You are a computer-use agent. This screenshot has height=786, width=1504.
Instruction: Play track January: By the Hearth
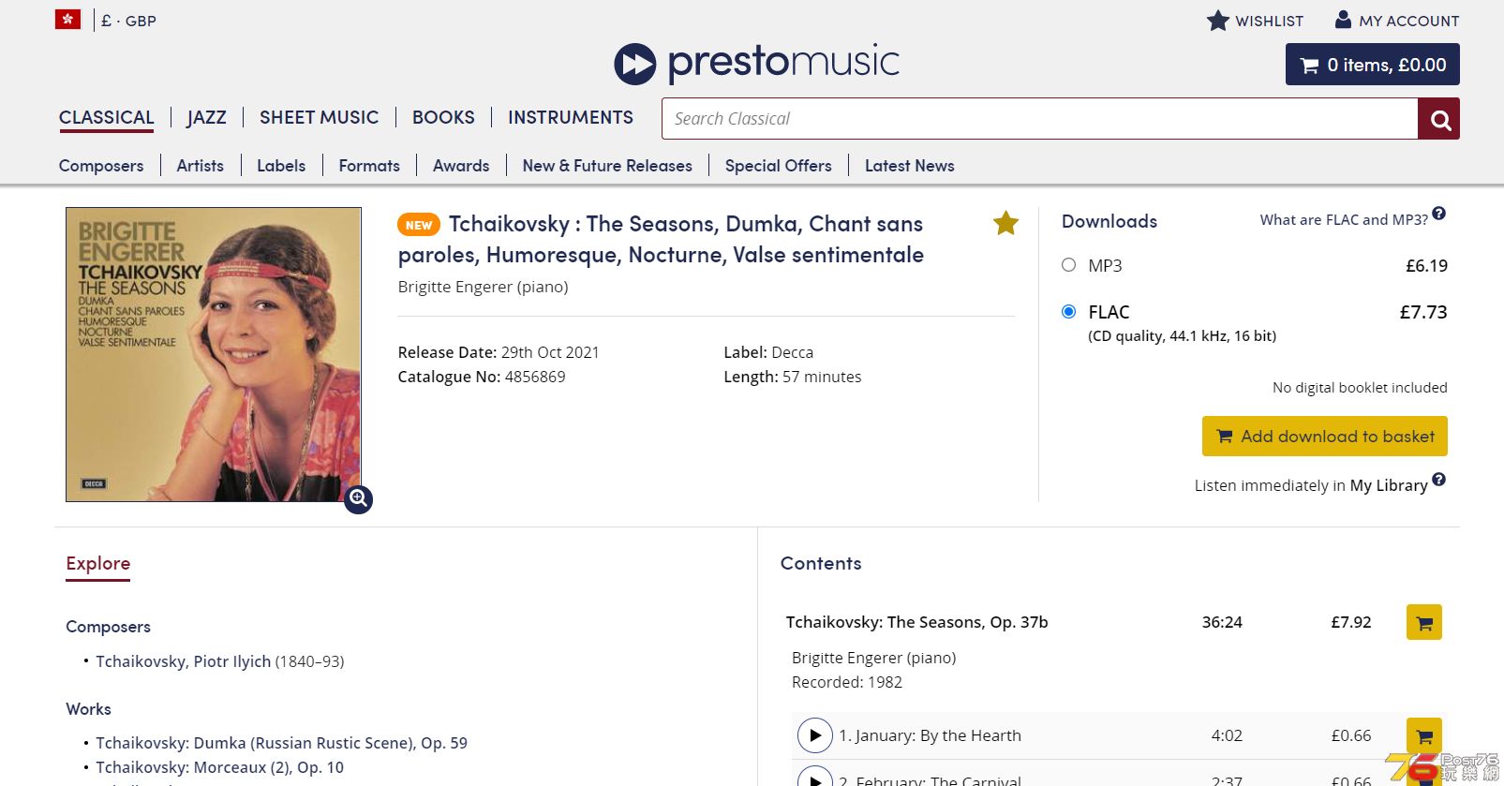pos(814,735)
